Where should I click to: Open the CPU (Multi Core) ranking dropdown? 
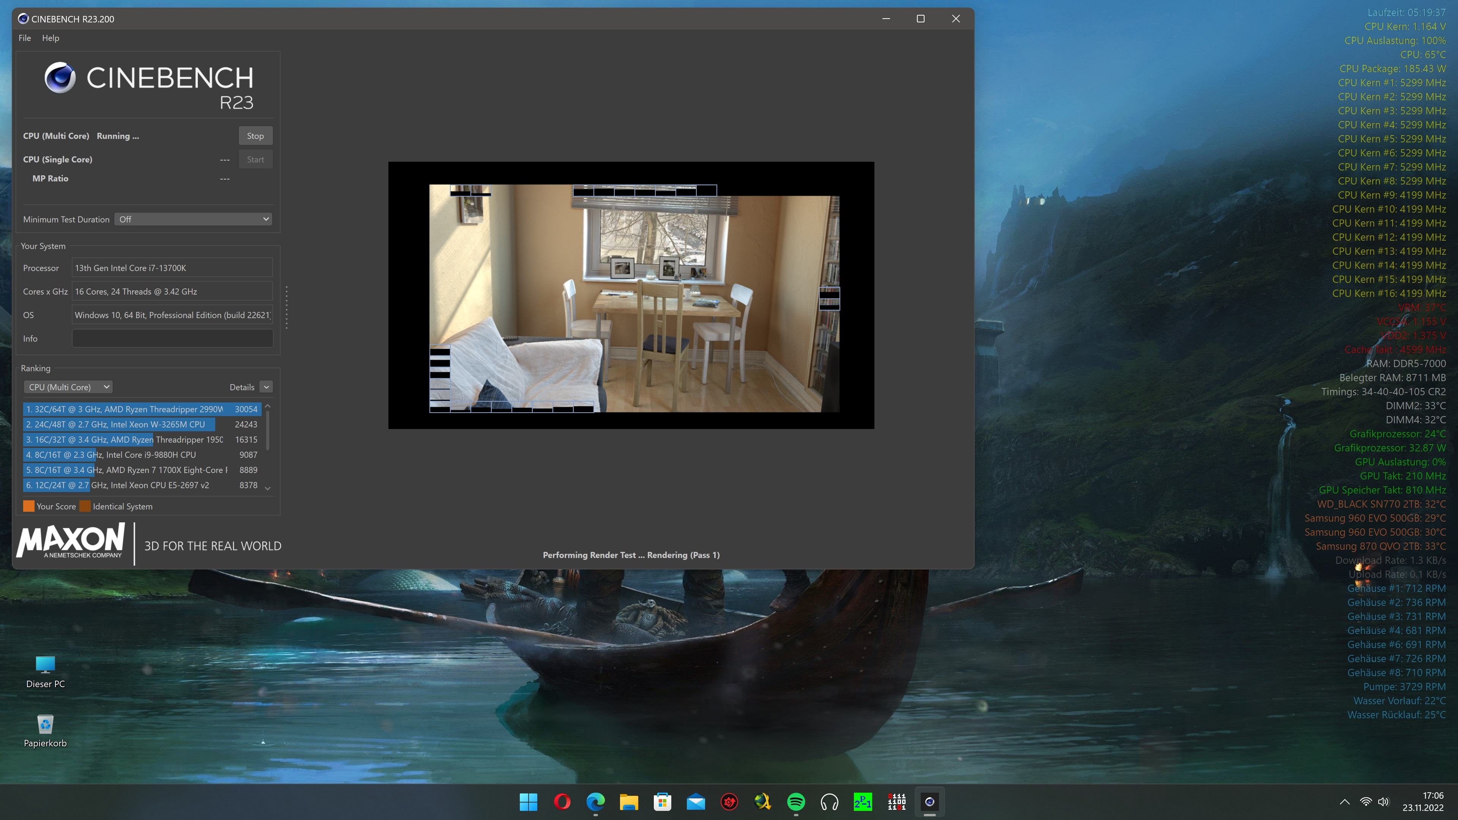click(68, 387)
